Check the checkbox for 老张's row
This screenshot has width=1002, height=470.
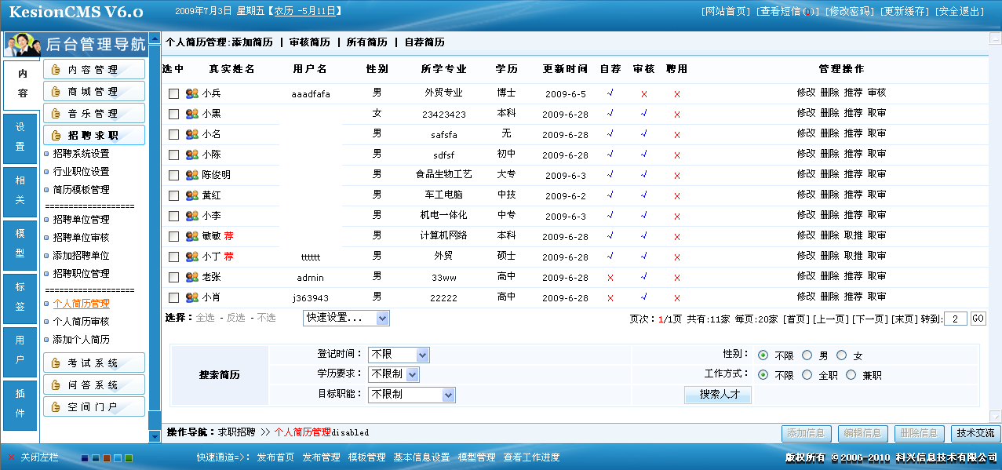point(175,277)
